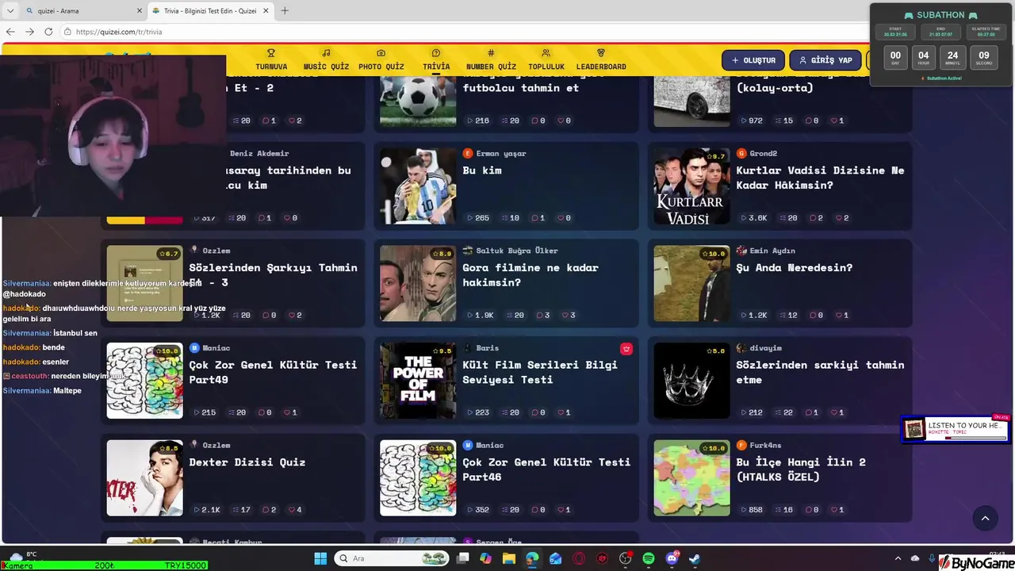This screenshot has width=1015, height=571.
Task: Open Spotify from the taskbar
Action: (x=649, y=558)
